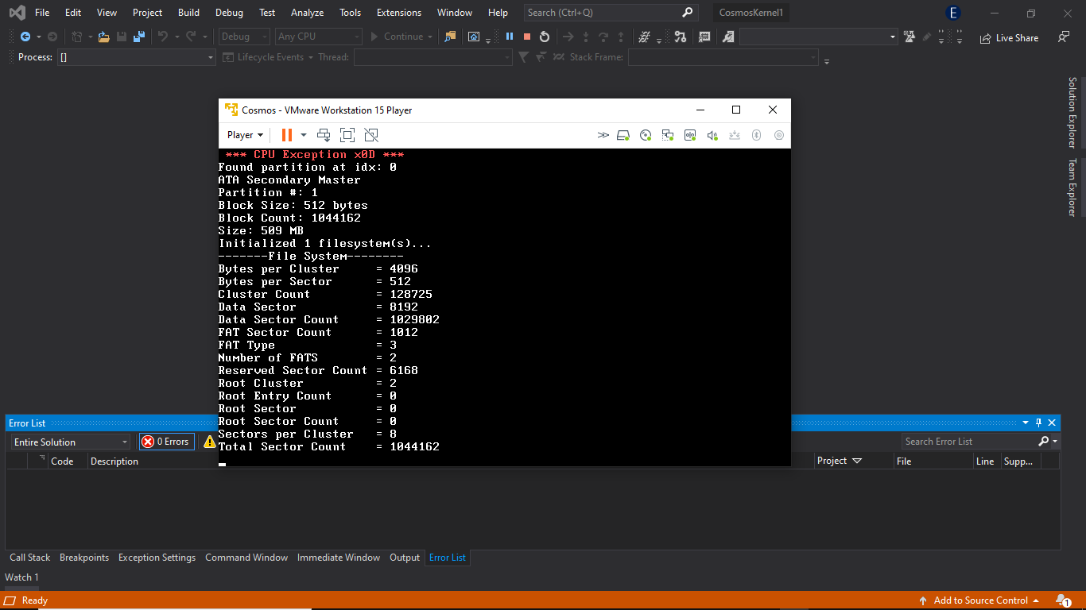Switch to the Breakpoints tab
Screen dimensions: 1086x610
tap(84, 558)
